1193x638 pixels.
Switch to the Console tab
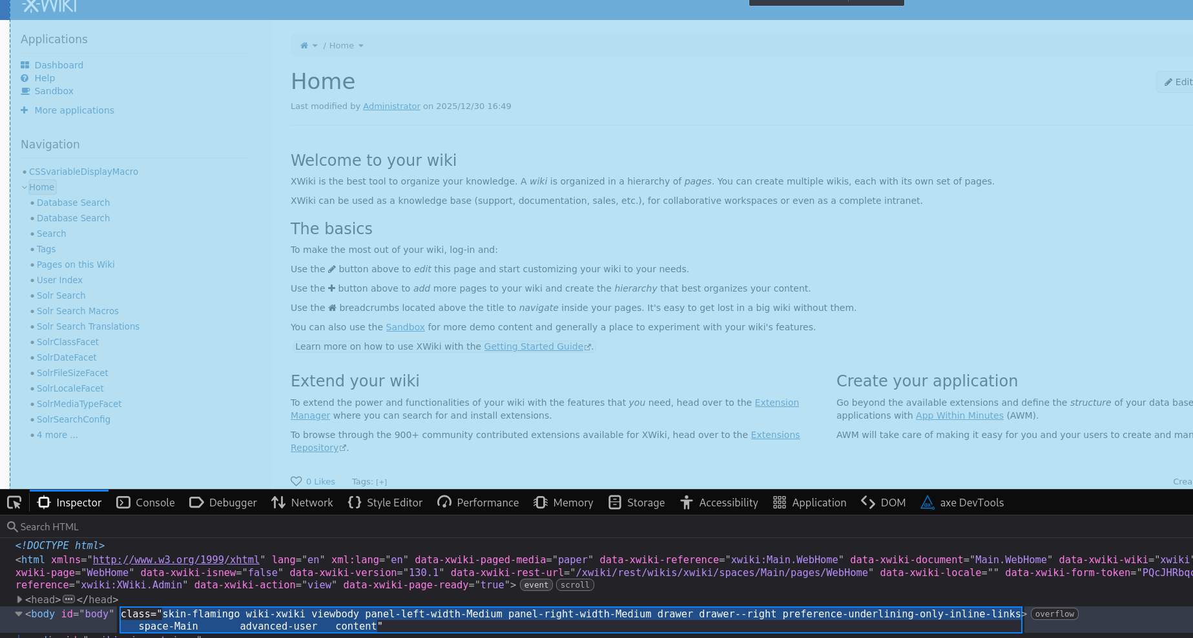[x=146, y=503]
